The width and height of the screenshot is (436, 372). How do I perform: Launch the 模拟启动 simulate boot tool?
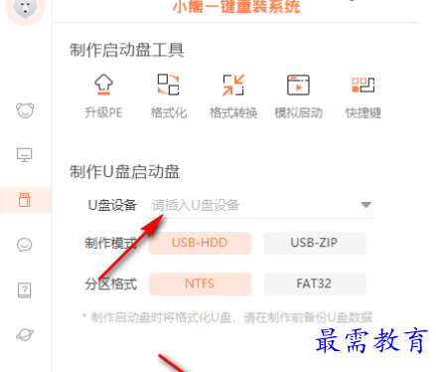pos(298,85)
